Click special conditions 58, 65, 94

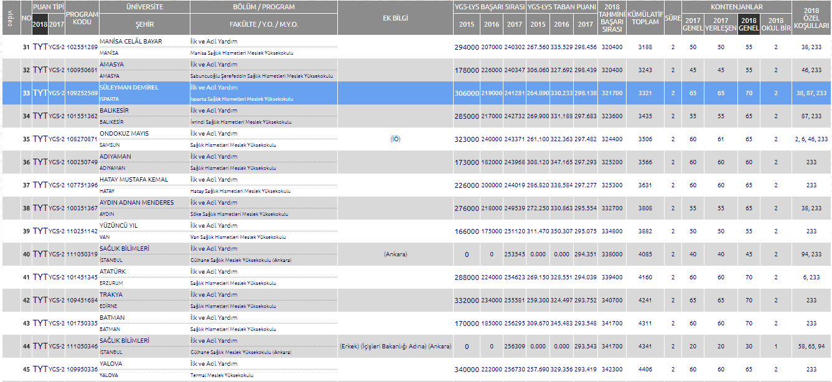[x=811, y=346]
